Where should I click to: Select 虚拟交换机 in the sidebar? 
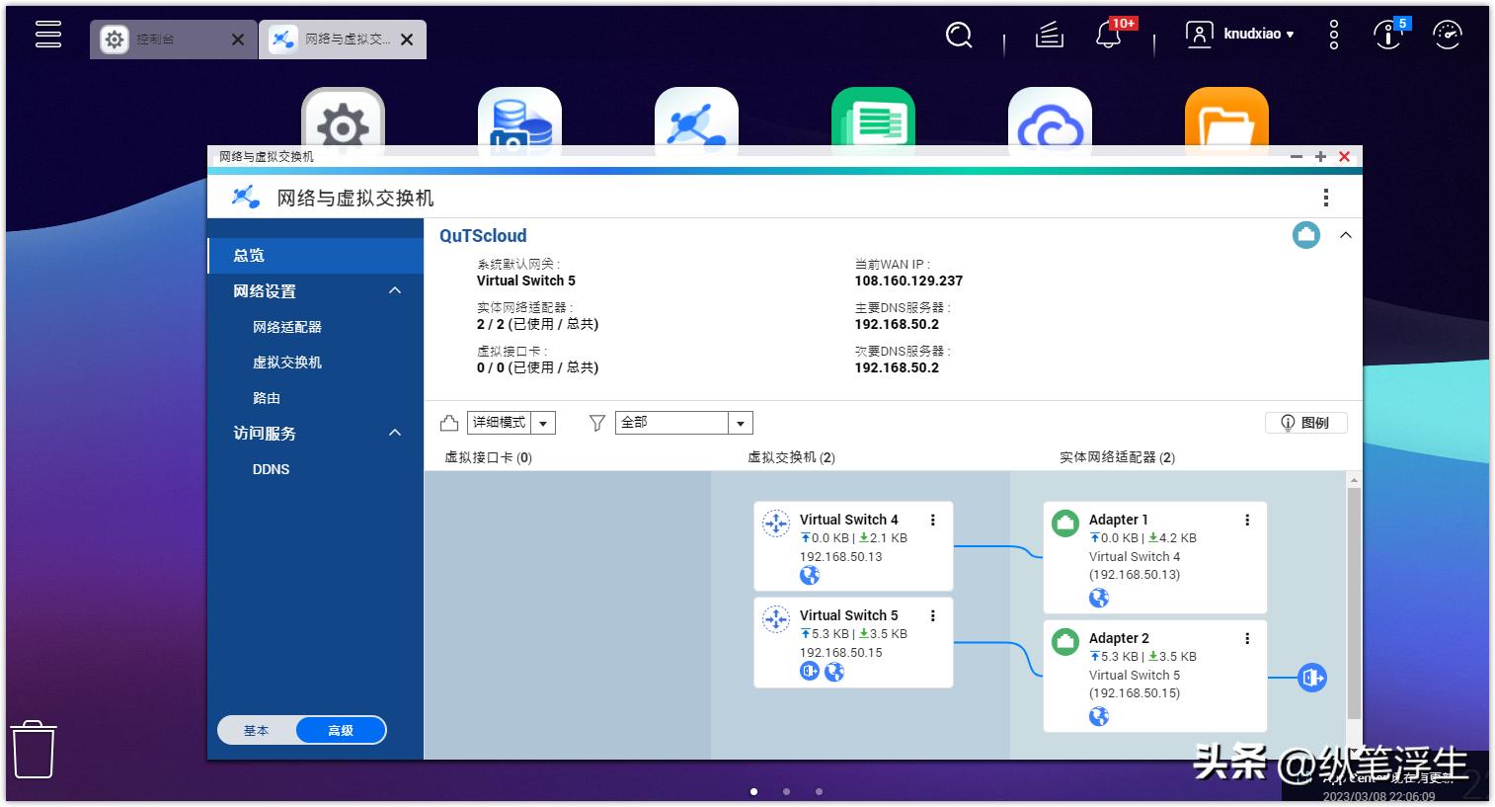[x=287, y=363]
